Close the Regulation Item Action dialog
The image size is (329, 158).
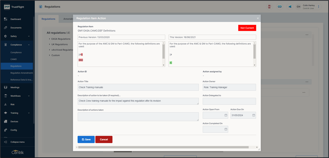click(258, 18)
